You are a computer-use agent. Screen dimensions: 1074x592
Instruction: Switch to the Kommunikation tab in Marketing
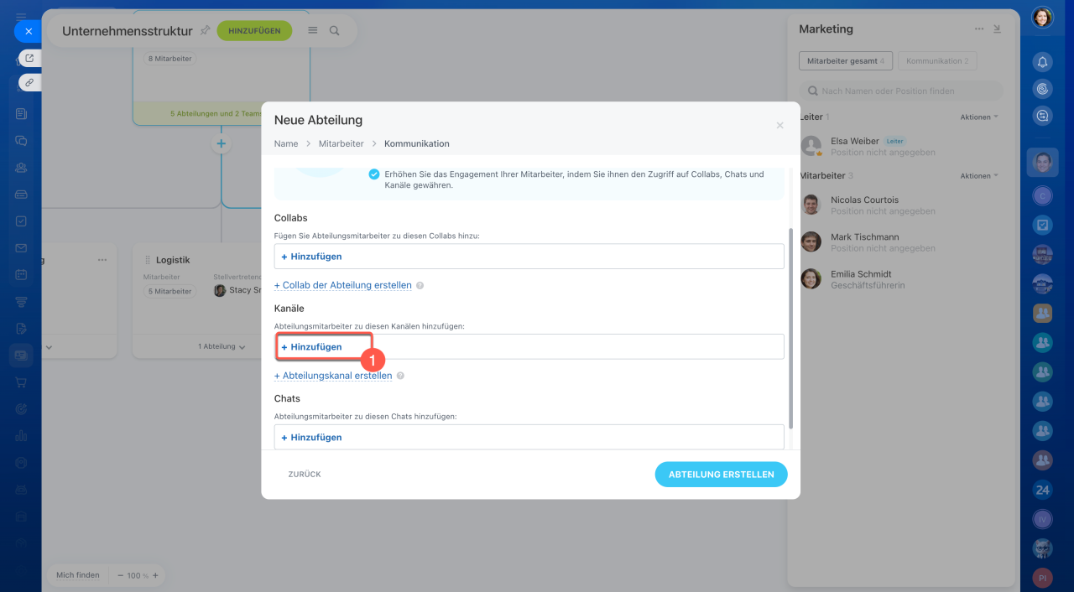click(x=936, y=61)
